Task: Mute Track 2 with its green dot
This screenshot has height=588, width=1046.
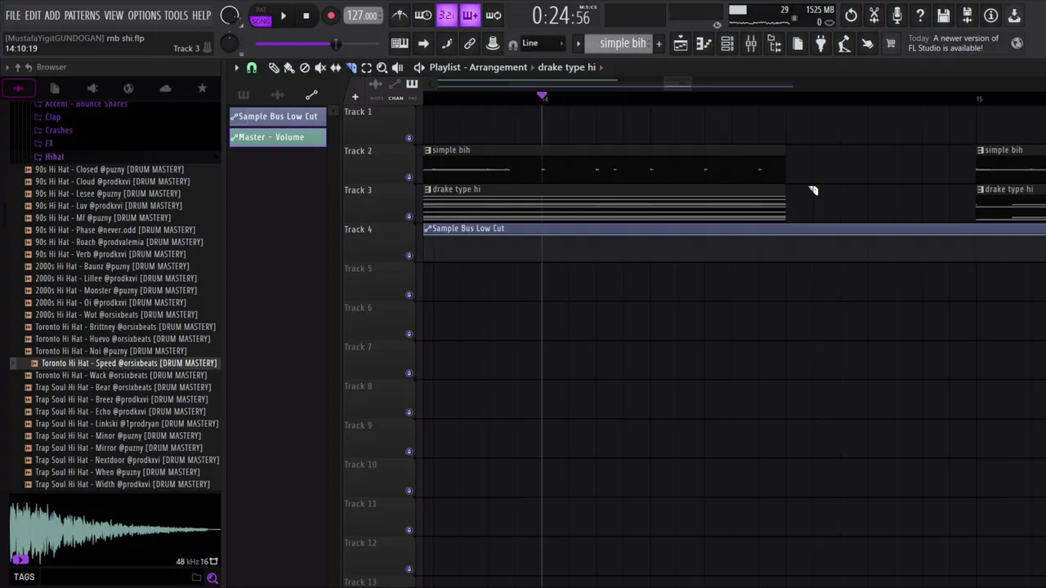Action: [x=409, y=177]
